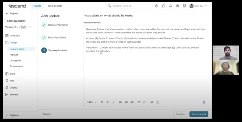
Task: Open the notifications bell icon
Action: click(x=171, y=6)
